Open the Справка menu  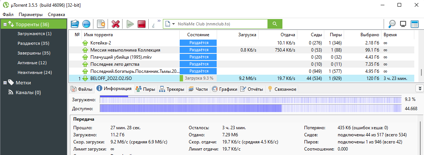pyautogui.click(x=56, y=15)
